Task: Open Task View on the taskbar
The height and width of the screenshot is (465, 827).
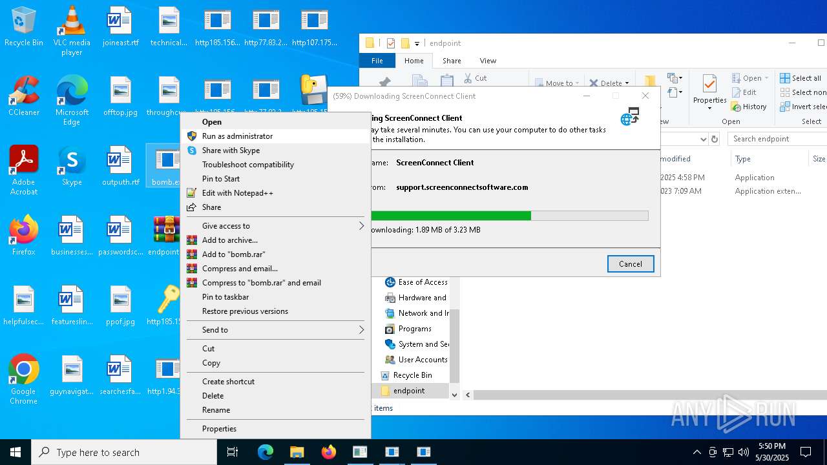Action: pos(233,452)
